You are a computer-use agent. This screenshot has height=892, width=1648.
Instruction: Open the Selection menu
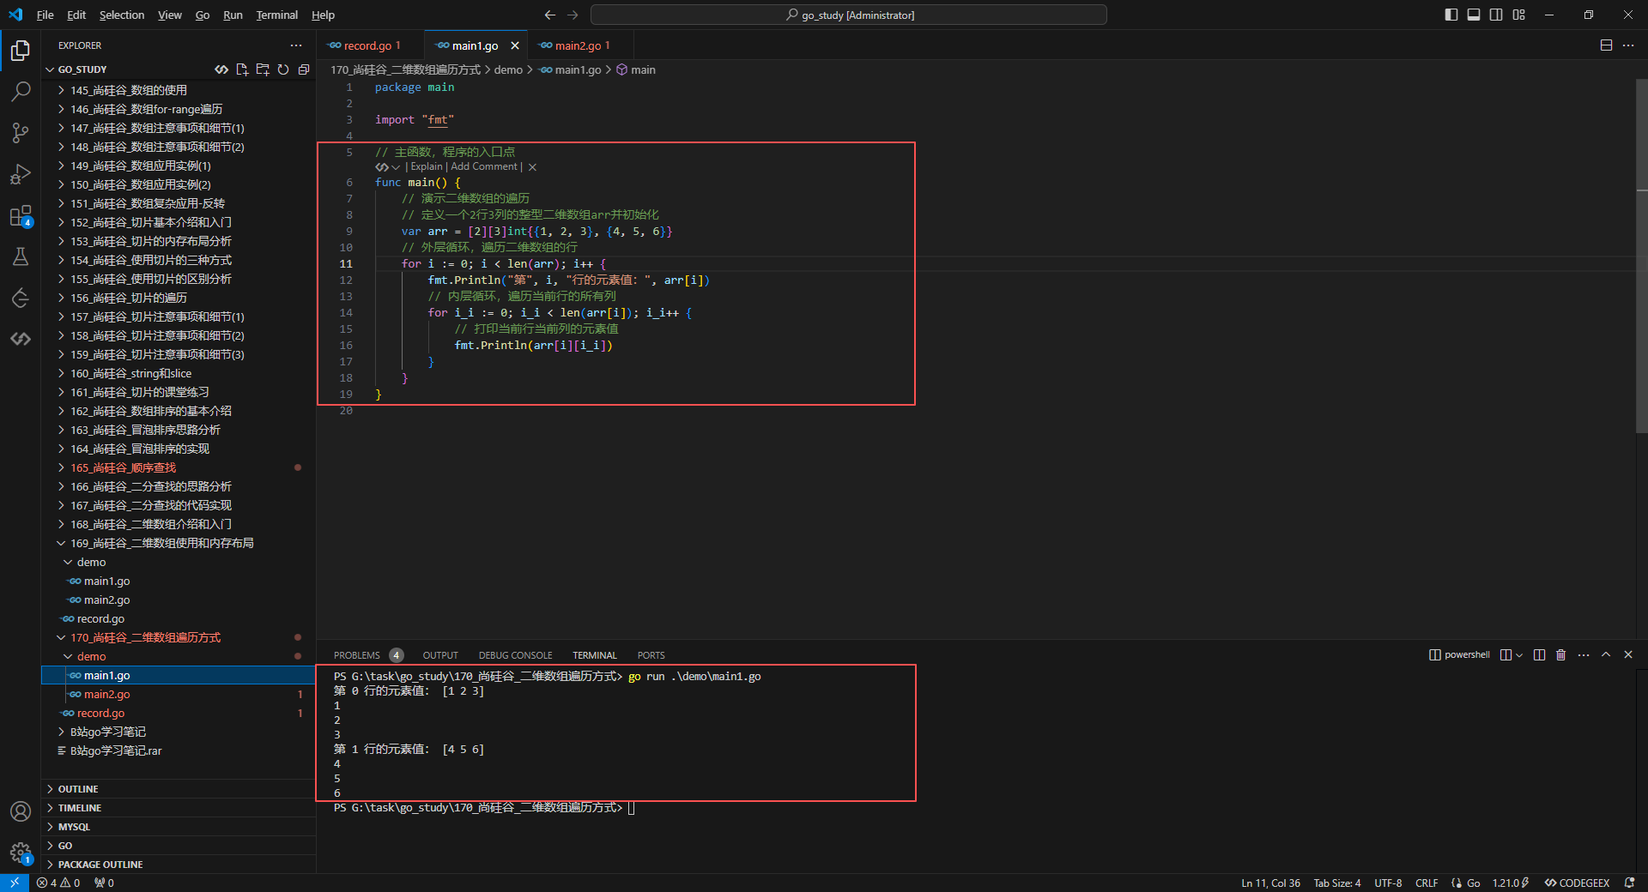pyautogui.click(x=122, y=15)
